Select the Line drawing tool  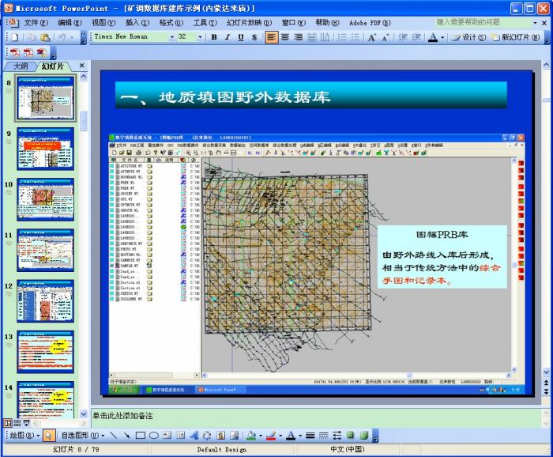click(115, 435)
